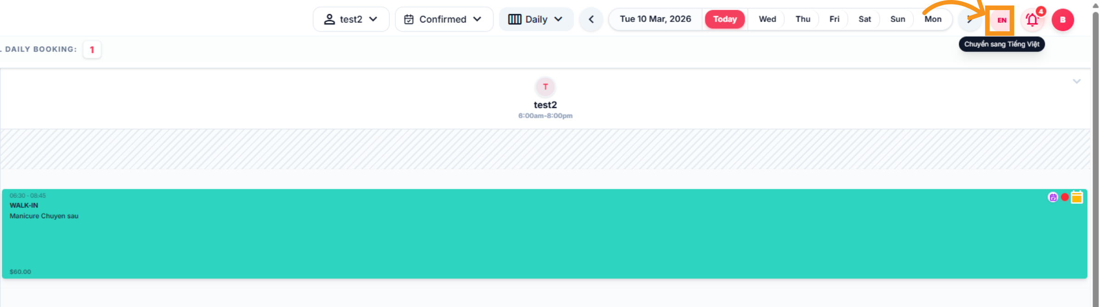Select the Fri day tab

(x=834, y=19)
